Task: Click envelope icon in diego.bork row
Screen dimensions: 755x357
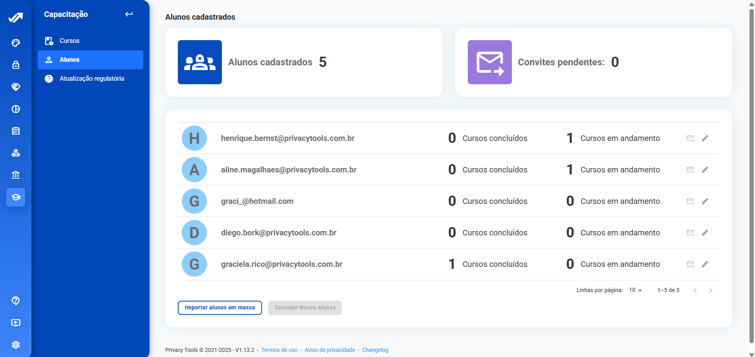Action: click(690, 233)
